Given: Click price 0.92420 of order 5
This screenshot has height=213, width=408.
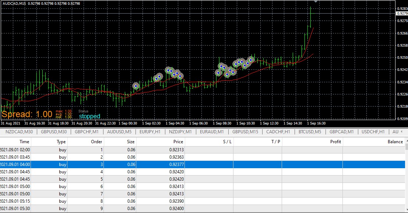Looking at the screenshot, I should tap(176, 179).
